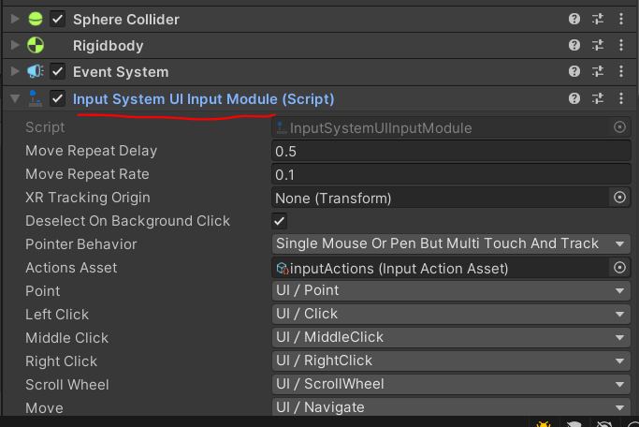Open help for Input System UI Input Module

click(x=574, y=98)
